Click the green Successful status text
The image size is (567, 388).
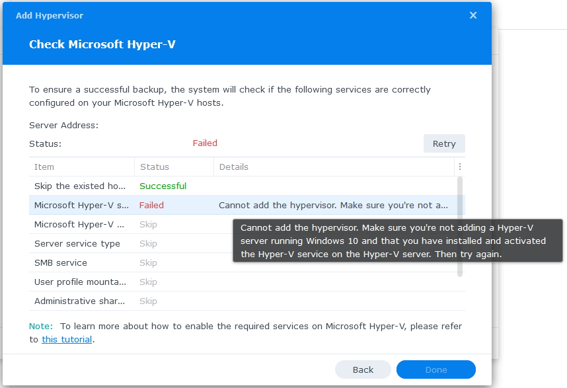click(x=163, y=186)
